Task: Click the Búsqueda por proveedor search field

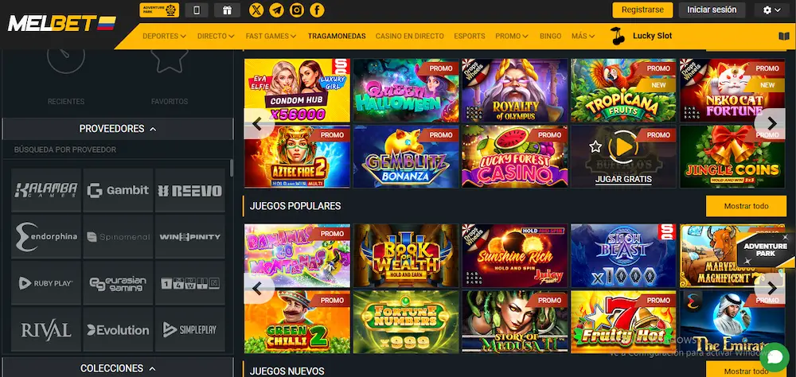Action: coord(118,150)
